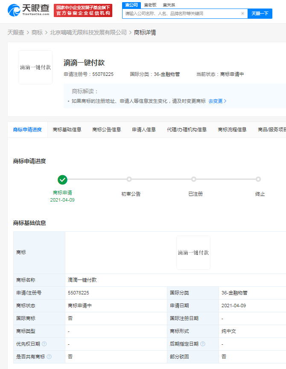286x369 pixels.
Task: Click the 初审公告 progress step marker
Action: 129,179
